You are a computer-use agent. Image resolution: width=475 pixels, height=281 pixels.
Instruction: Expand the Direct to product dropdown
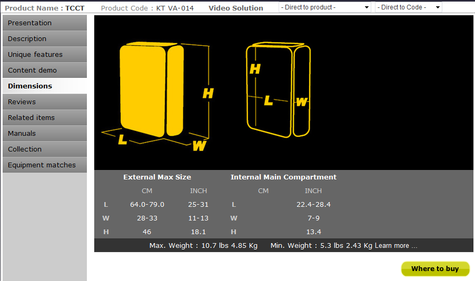(325, 7)
